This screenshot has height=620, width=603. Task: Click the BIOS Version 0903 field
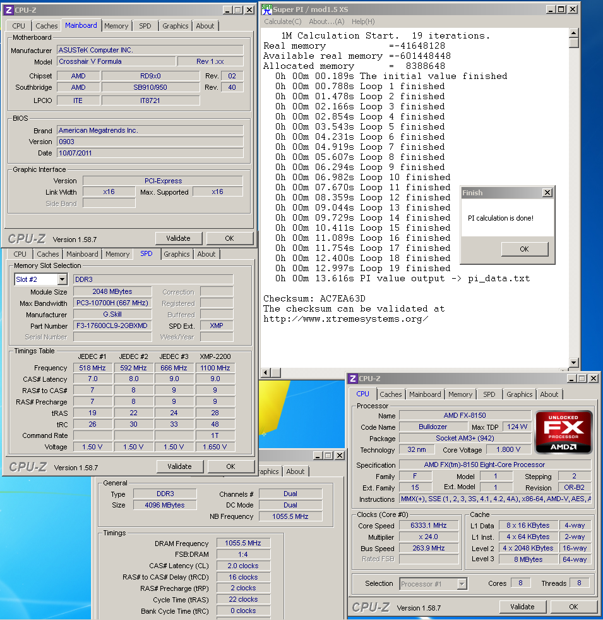pyautogui.click(x=150, y=142)
